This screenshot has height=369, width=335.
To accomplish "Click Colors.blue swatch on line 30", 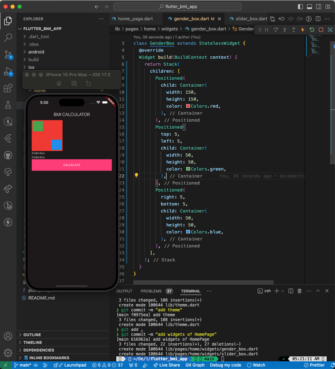I will pyautogui.click(x=188, y=232).
